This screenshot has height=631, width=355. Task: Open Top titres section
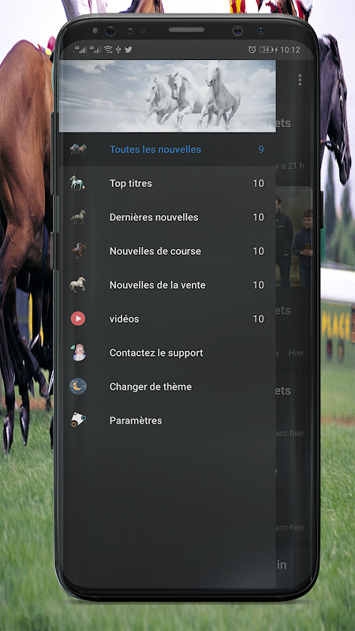coord(167,184)
